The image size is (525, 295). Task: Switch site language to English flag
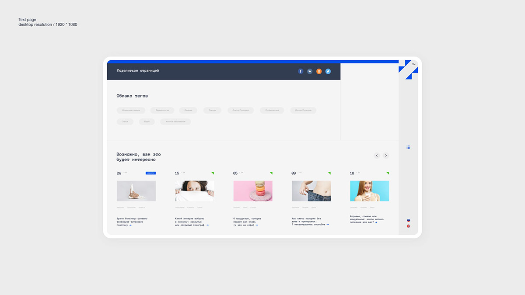pyautogui.click(x=409, y=226)
